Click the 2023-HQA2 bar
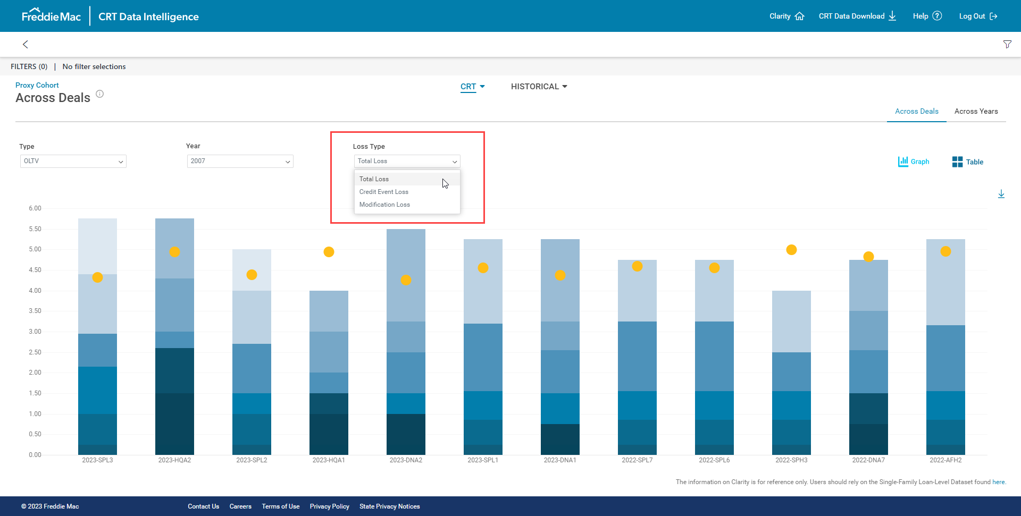1021x516 pixels. tap(174, 337)
